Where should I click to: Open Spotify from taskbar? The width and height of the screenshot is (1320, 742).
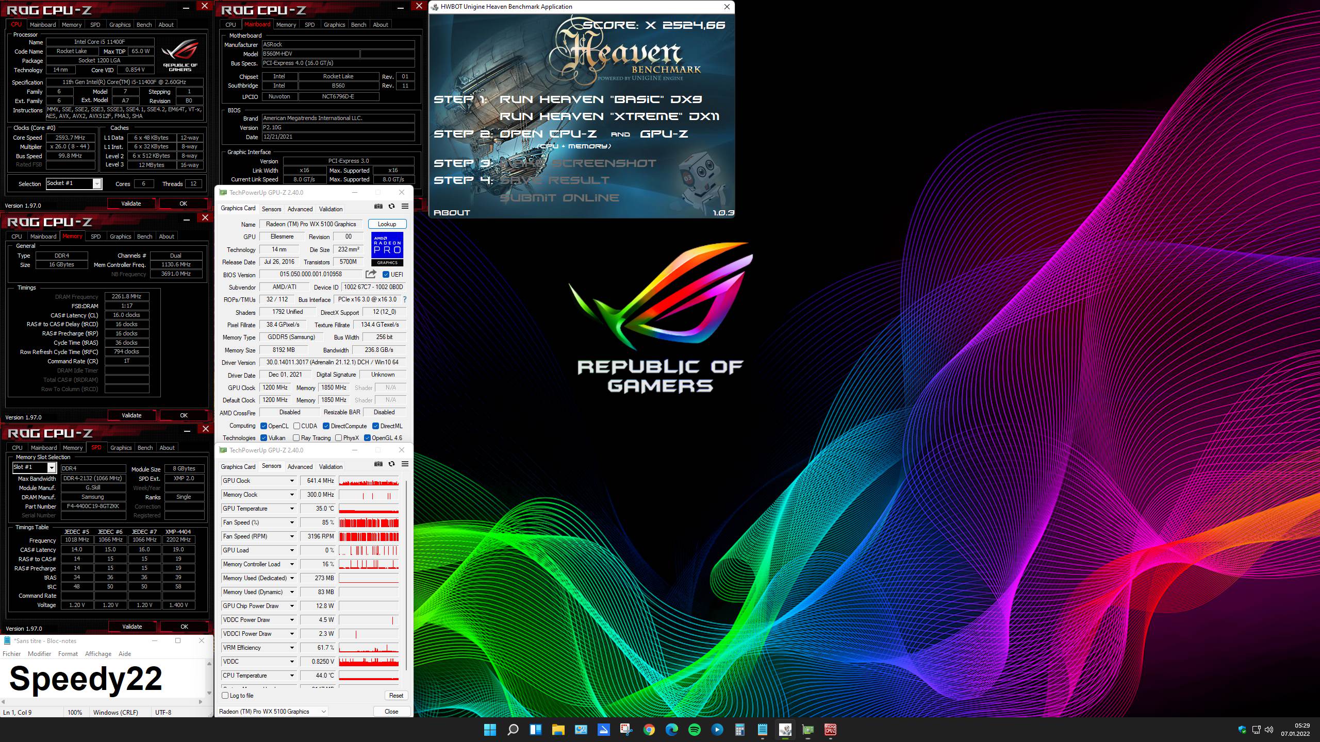point(694,730)
